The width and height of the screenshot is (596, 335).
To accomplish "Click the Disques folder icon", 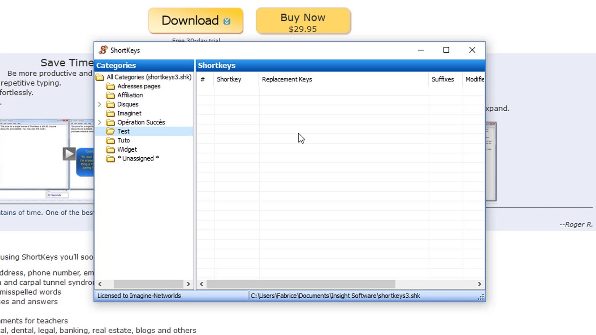I will pyautogui.click(x=110, y=104).
